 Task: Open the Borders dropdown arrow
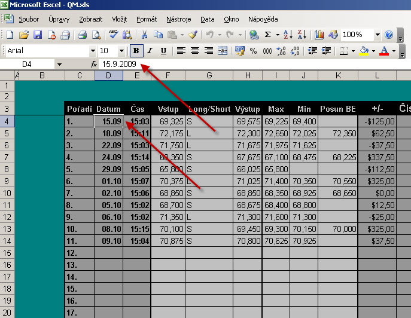(353, 51)
